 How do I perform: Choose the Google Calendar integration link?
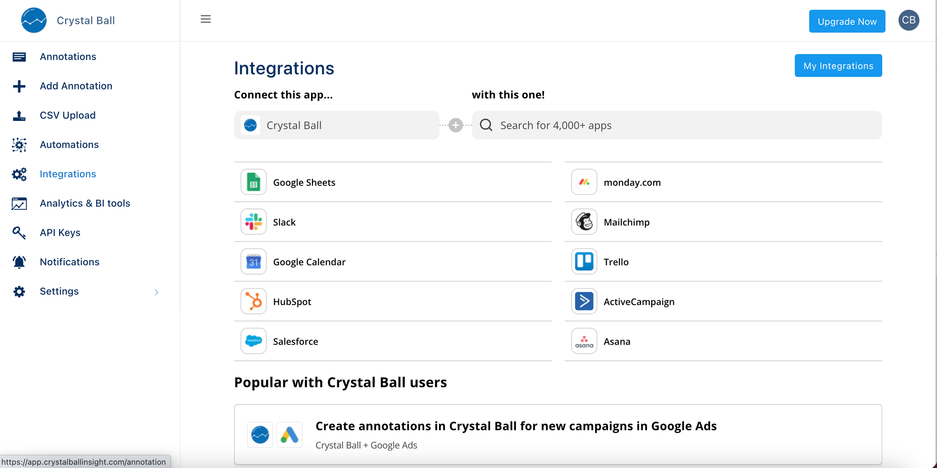coord(393,261)
